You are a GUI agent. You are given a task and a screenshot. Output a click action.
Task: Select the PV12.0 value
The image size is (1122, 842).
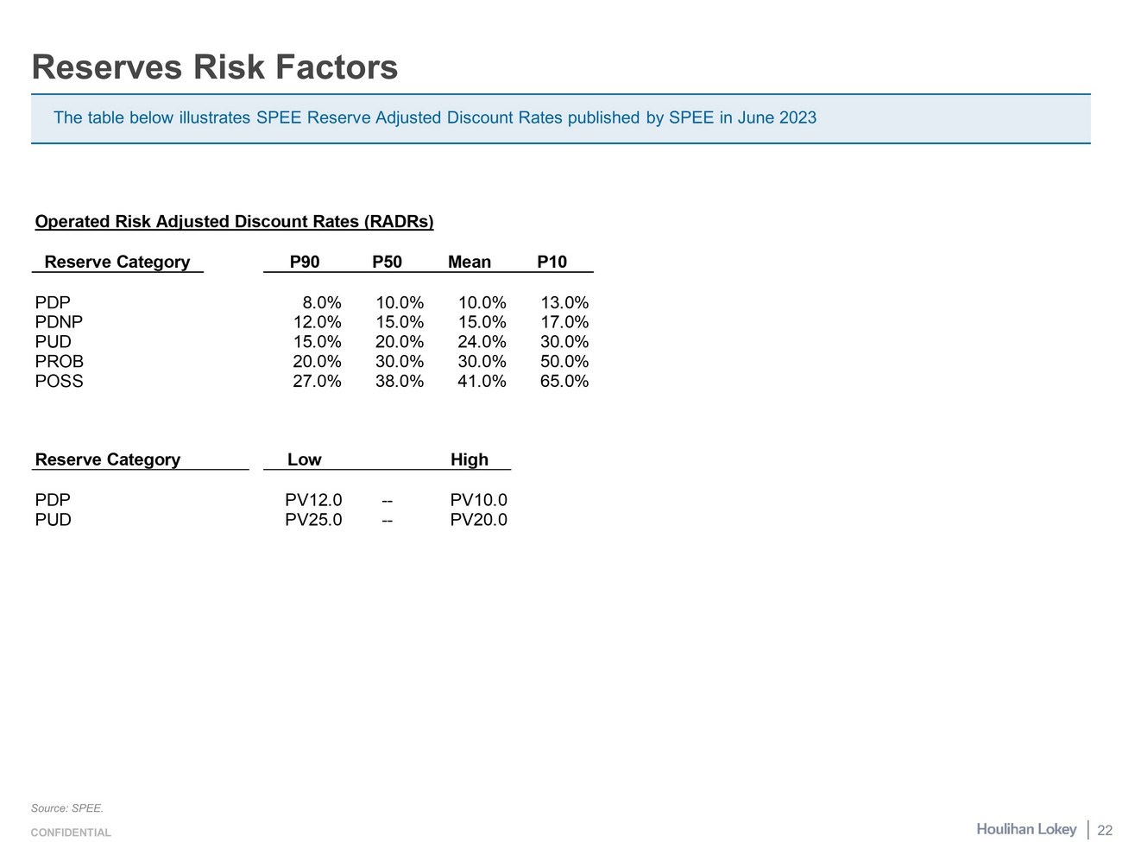click(313, 500)
